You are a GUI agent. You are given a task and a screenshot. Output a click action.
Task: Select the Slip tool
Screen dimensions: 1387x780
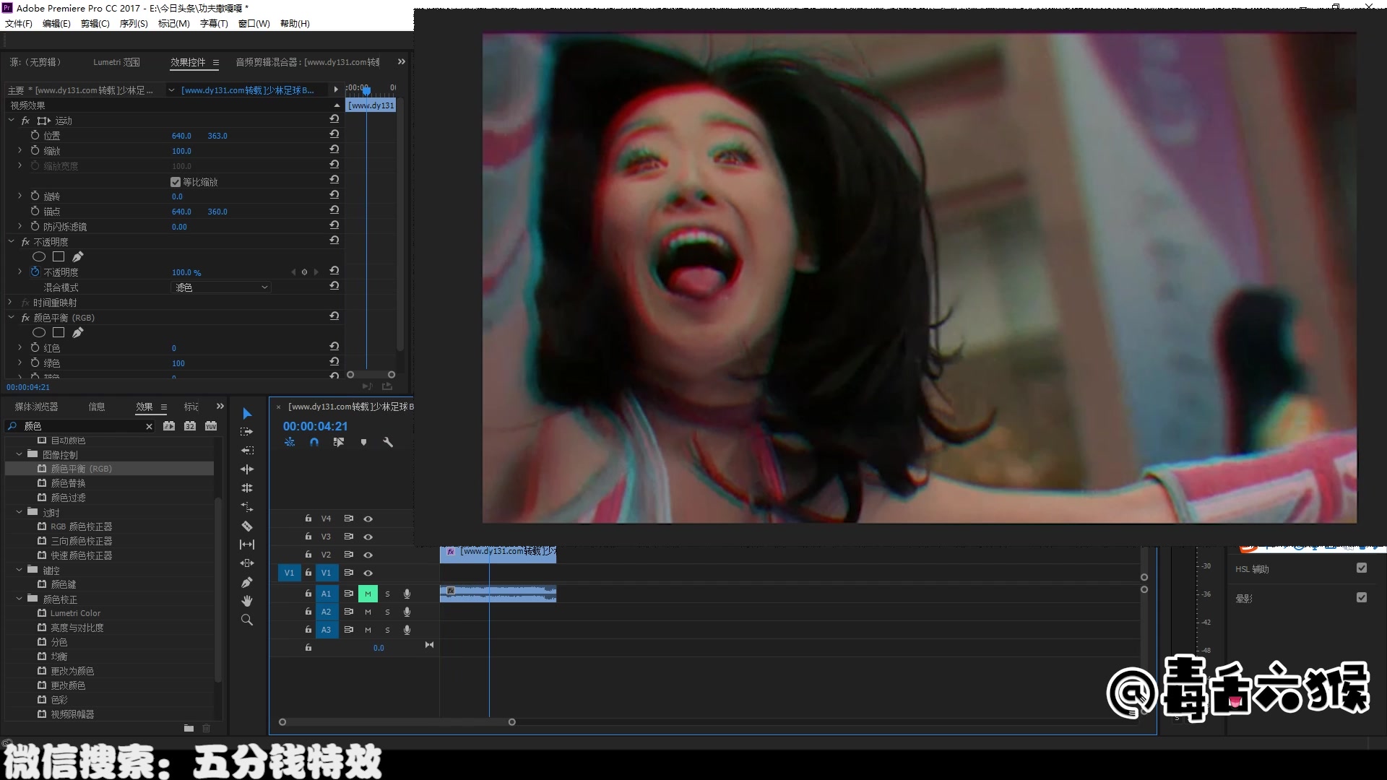(247, 545)
